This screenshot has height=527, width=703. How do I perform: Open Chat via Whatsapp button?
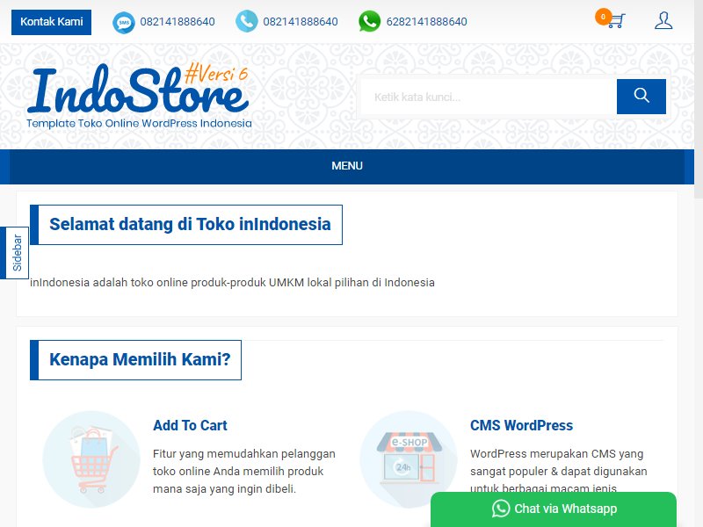coord(554,509)
